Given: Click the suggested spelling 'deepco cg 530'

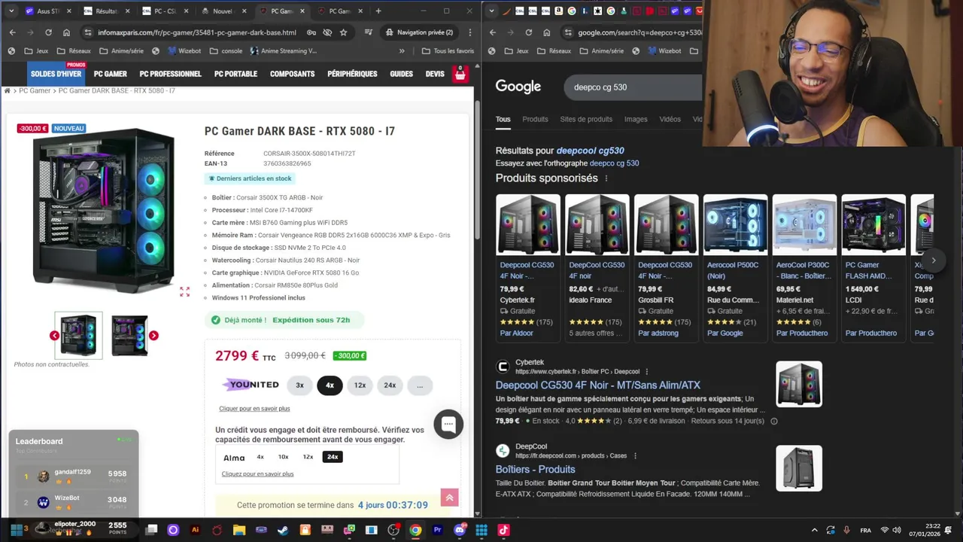Looking at the screenshot, I should pyautogui.click(x=614, y=163).
